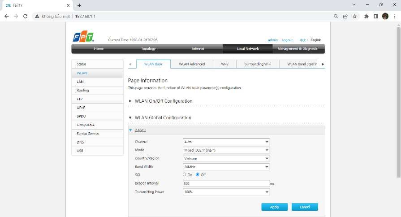Switch language to Chinese
The width and height of the screenshot is (401, 217).
coord(302,40)
